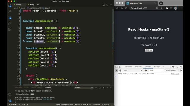This screenshot has height=106, width=190.
Task: Open the Source Control view in activity bar
Action: pos(10,18)
